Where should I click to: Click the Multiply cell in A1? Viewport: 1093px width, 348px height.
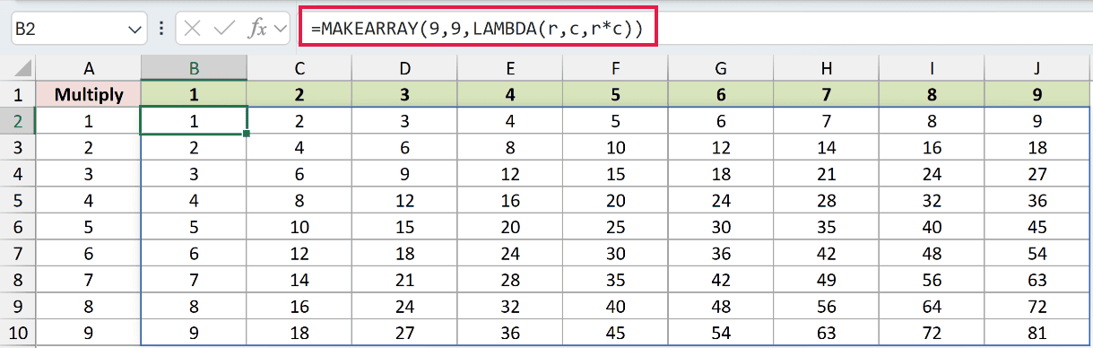[x=88, y=94]
